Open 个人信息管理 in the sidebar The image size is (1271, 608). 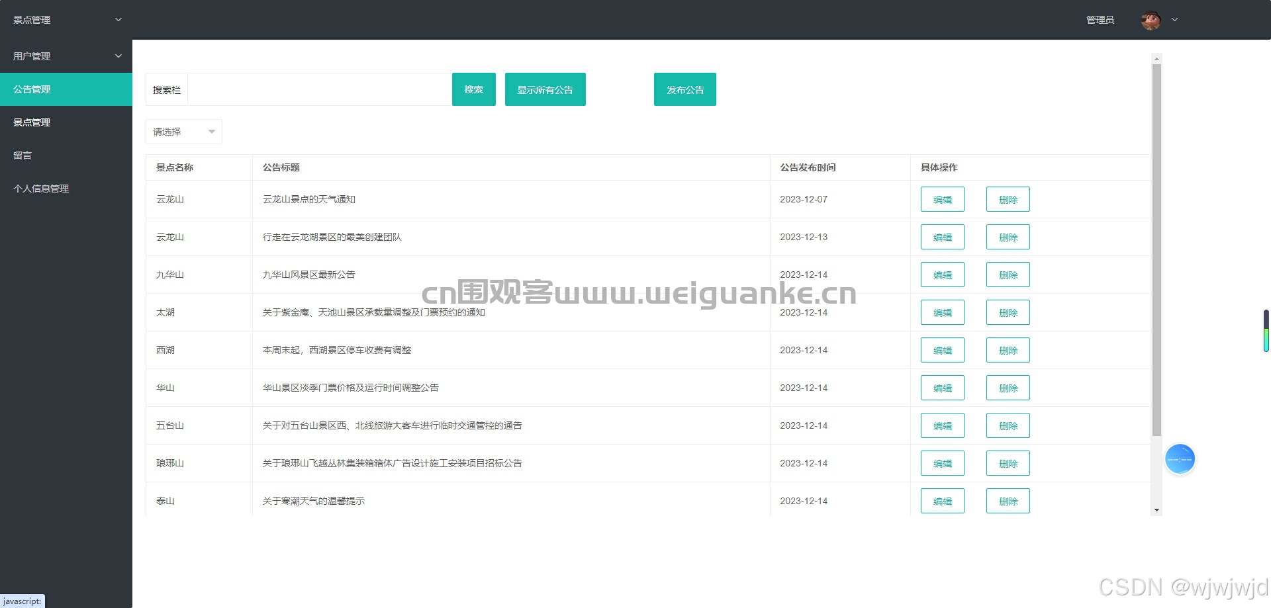tap(66, 189)
